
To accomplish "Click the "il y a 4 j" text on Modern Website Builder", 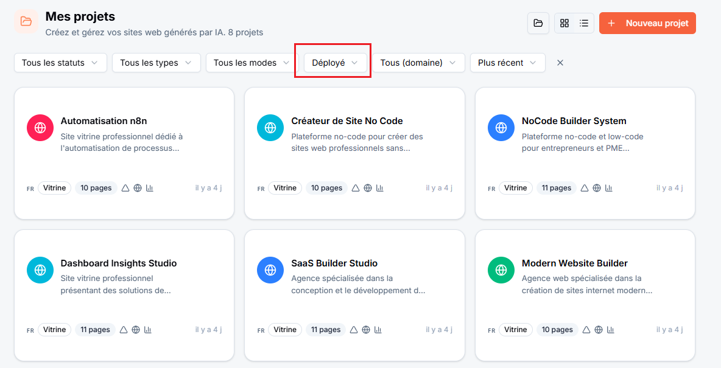I will pos(669,330).
